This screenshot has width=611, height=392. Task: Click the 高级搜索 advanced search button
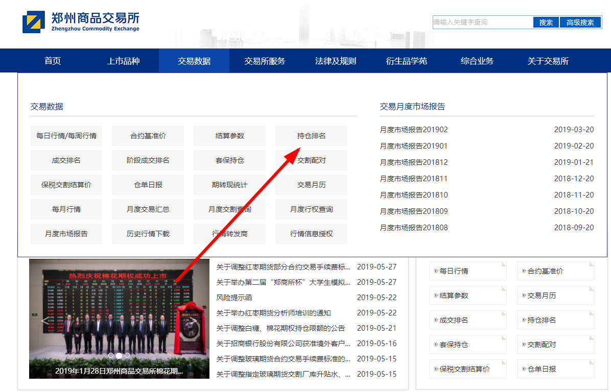tap(580, 22)
